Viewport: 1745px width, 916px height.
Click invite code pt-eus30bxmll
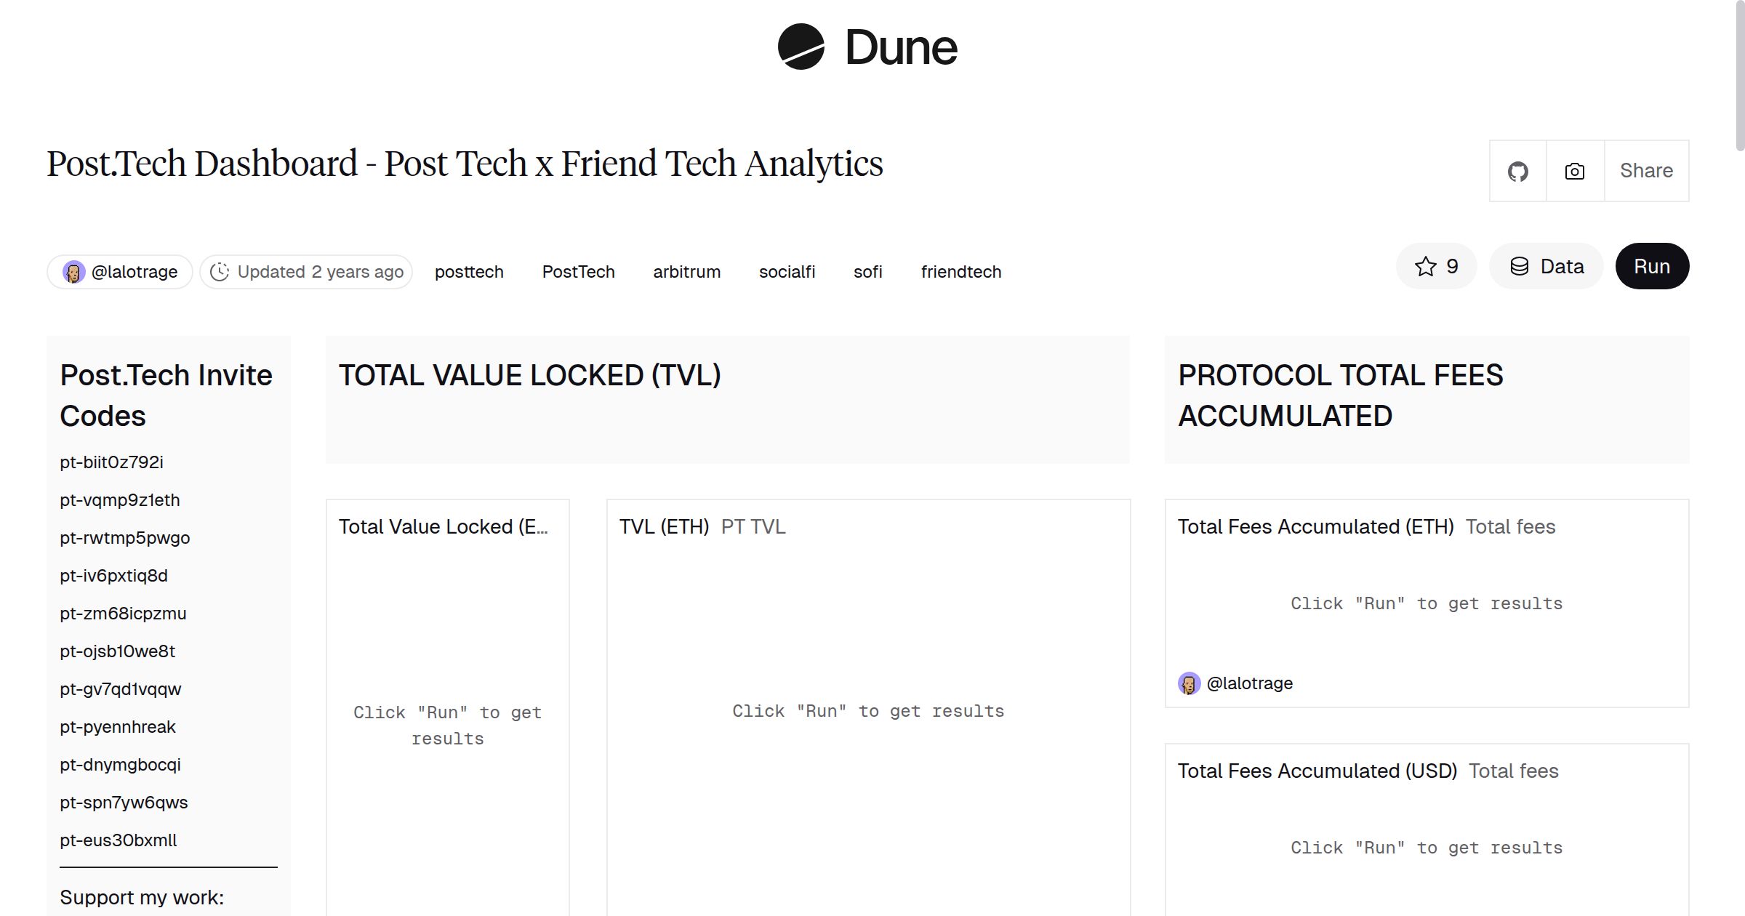coord(119,840)
